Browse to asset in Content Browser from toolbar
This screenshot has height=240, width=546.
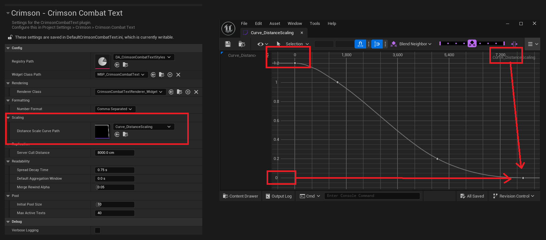click(x=242, y=44)
